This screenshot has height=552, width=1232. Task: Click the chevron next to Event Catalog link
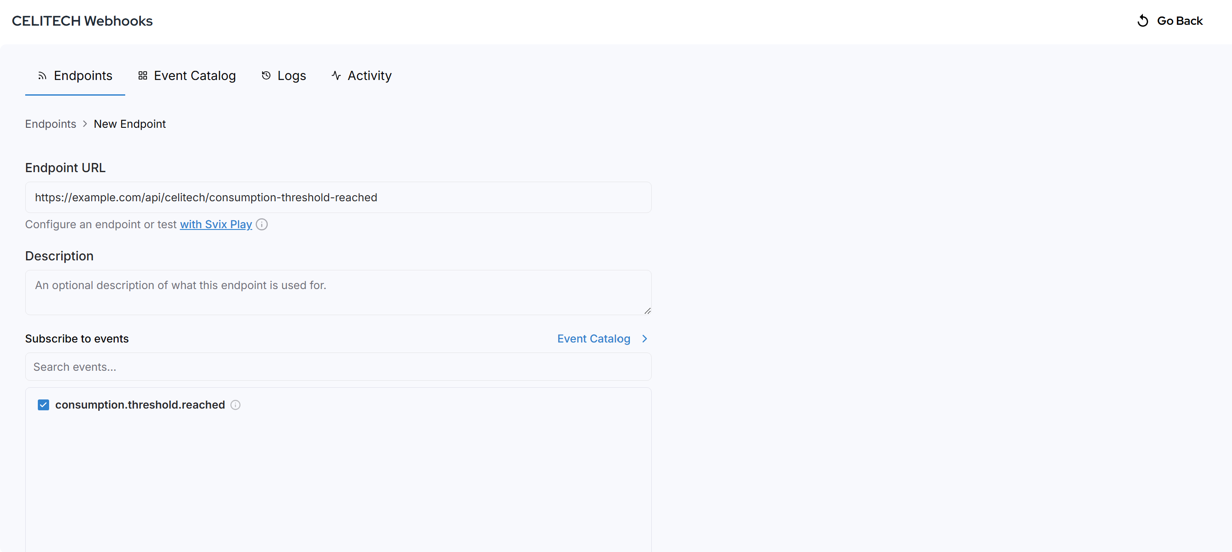point(644,339)
